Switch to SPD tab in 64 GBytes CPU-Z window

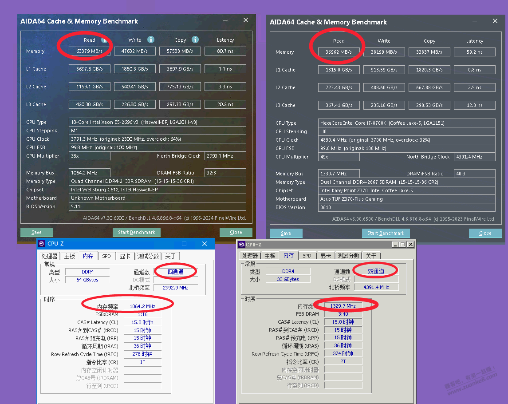106,256
